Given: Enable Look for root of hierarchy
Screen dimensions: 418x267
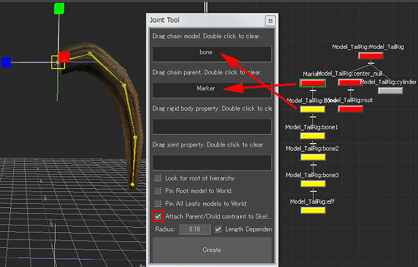Looking at the screenshot, I should click(158, 178).
